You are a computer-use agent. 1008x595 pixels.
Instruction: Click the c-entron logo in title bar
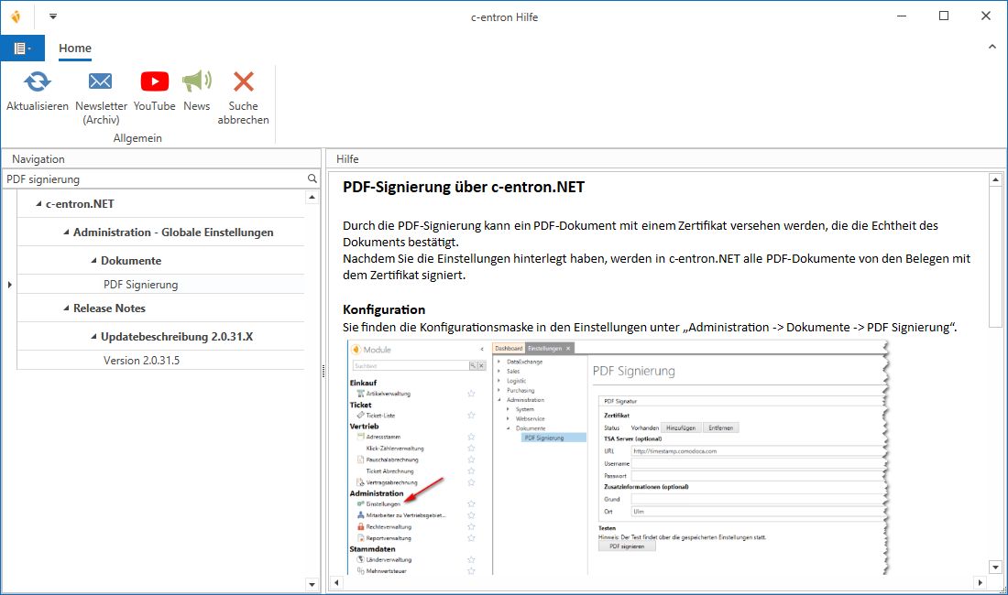pyautogui.click(x=16, y=16)
